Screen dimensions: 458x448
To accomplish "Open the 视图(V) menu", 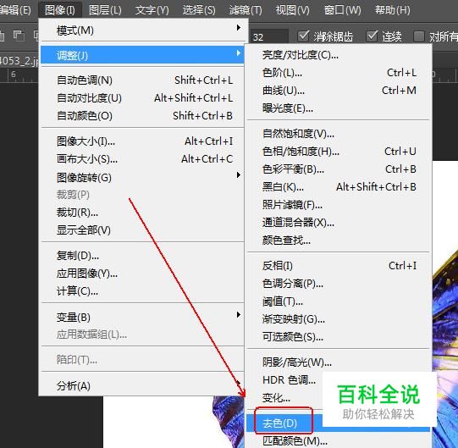I will [292, 10].
